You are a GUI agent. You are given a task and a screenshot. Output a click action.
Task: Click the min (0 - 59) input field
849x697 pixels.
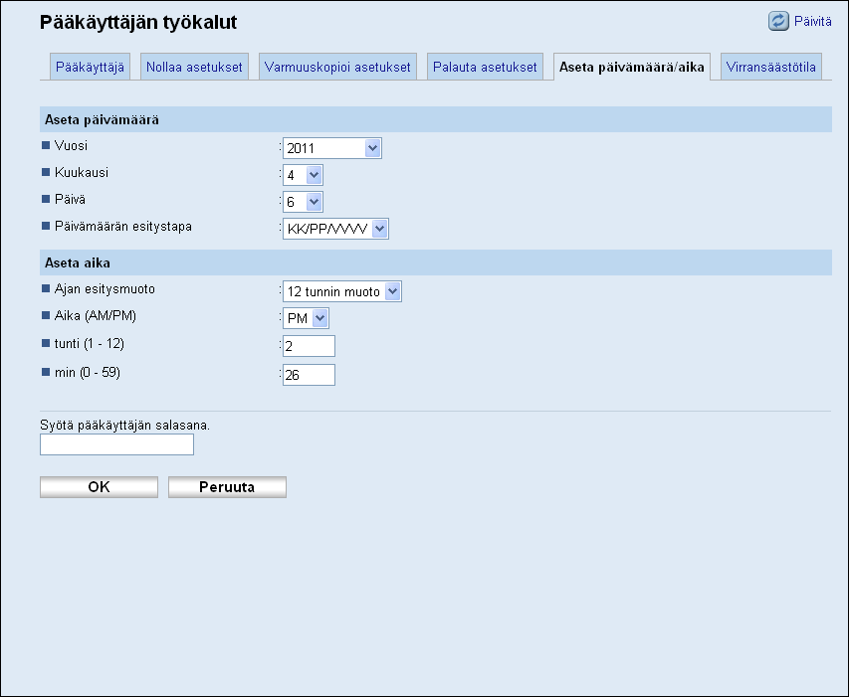(x=309, y=375)
